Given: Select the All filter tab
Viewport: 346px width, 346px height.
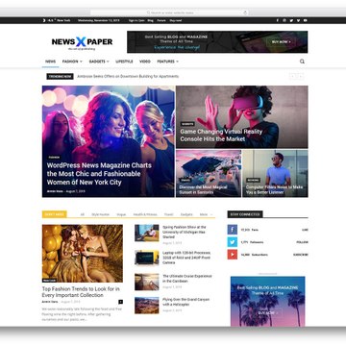Looking at the screenshot, I should [83, 214].
